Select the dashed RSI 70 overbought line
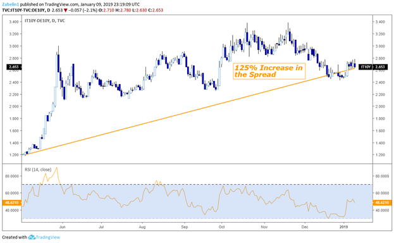394x243 pixels. [197, 185]
